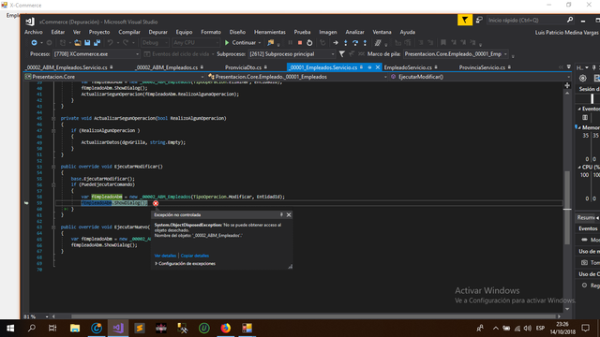Click the Copiar detalles link
600x337 pixels.
195,256
